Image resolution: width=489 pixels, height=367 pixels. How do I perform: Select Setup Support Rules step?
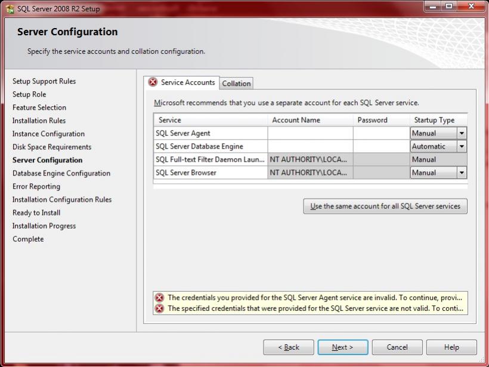pos(44,81)
